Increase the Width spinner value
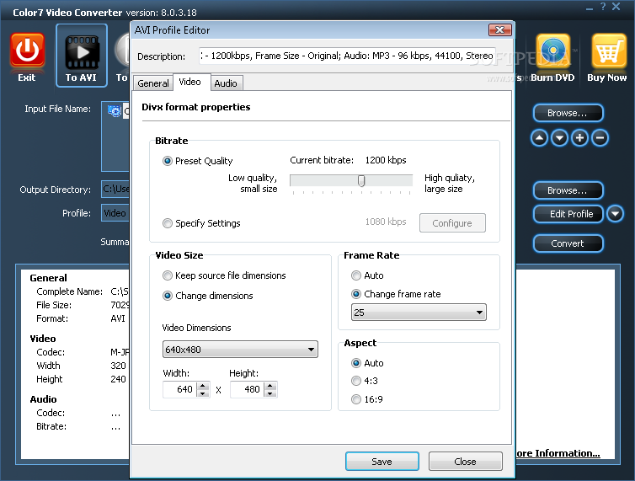The height and width of the screenshot is (481, 635). 203,386
